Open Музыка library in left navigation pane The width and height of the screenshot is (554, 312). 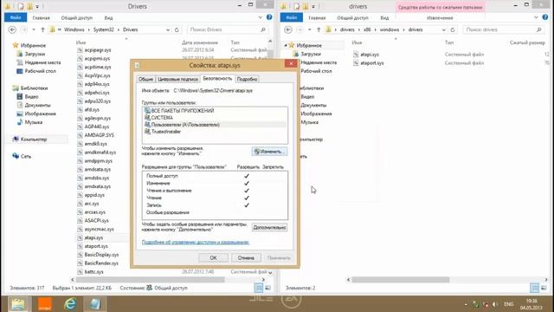coord(34,122)
